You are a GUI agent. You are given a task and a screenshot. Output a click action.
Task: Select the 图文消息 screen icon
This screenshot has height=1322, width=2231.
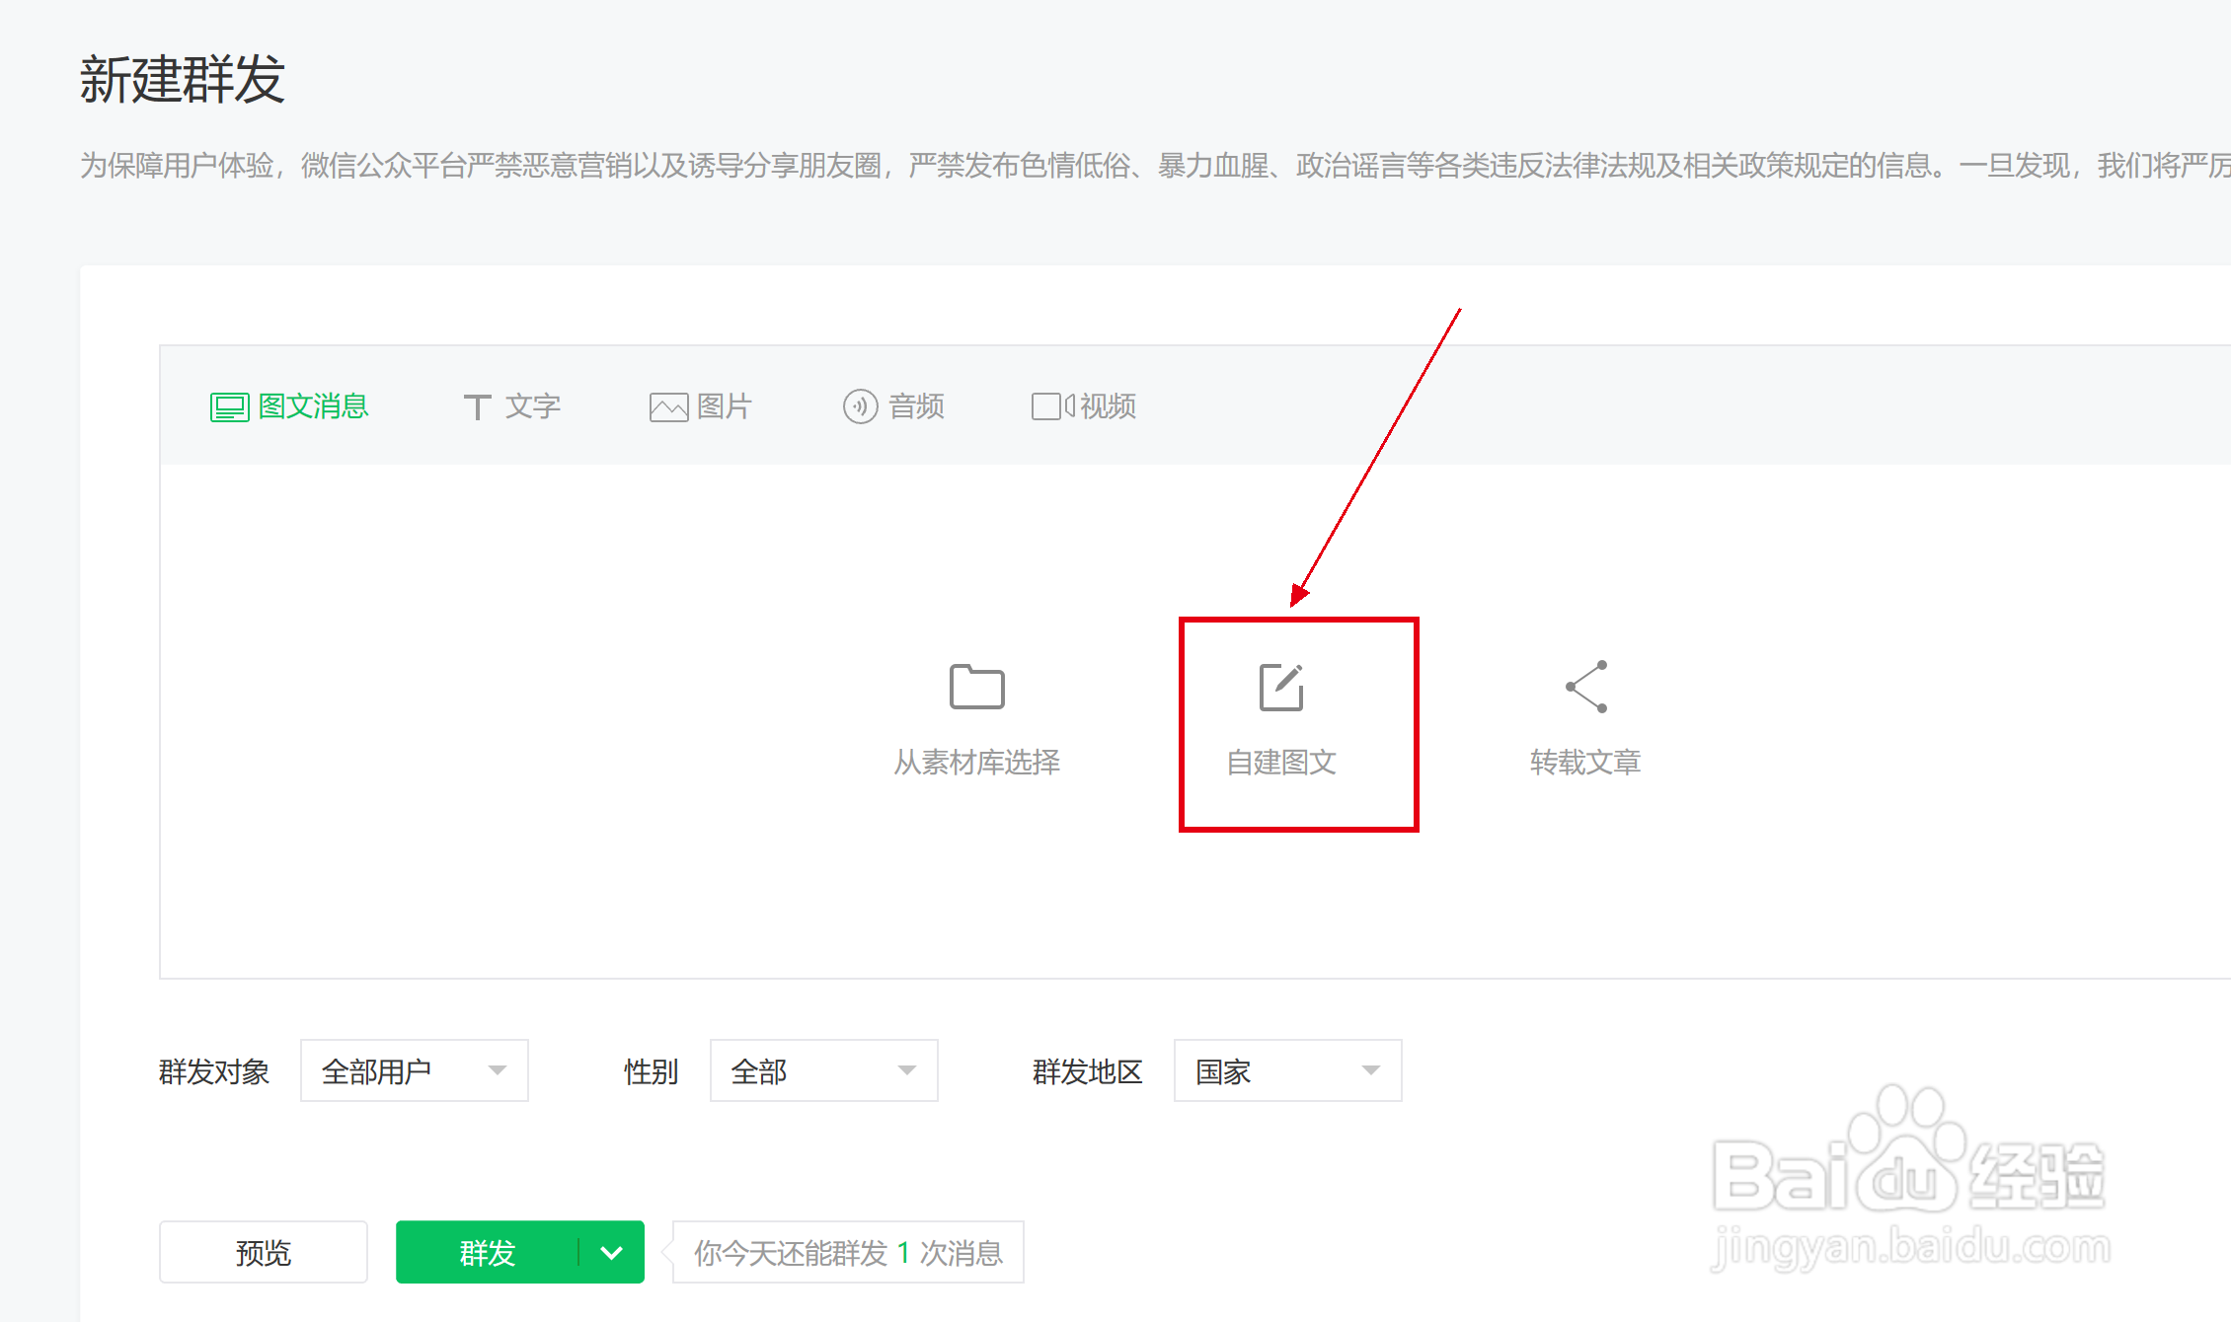pos(228,405)
